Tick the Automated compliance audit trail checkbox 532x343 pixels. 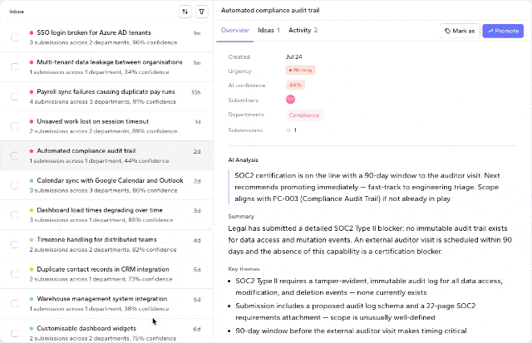pos(15,155)
